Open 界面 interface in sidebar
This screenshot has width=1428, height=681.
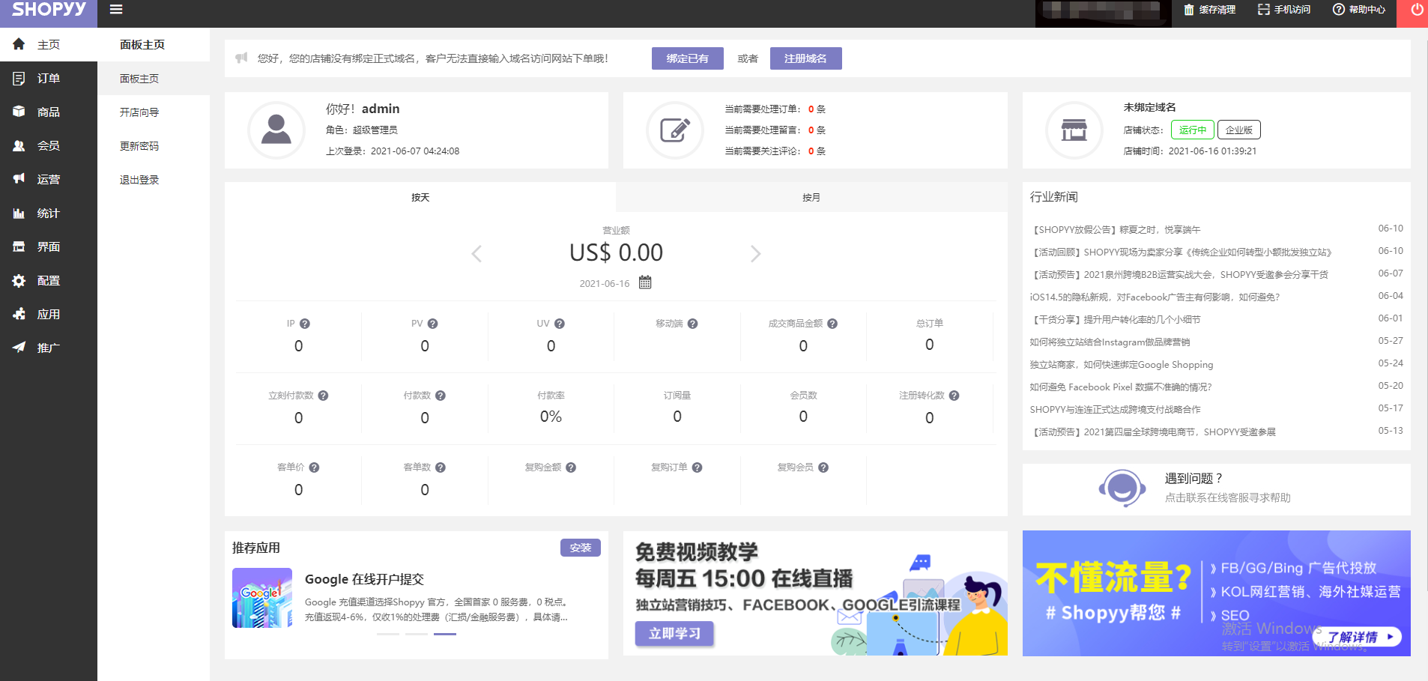pos(49,246)
